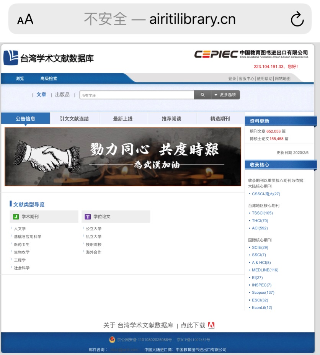
Task: Click the 点此下载 link
Action: (x=193, y=326)
